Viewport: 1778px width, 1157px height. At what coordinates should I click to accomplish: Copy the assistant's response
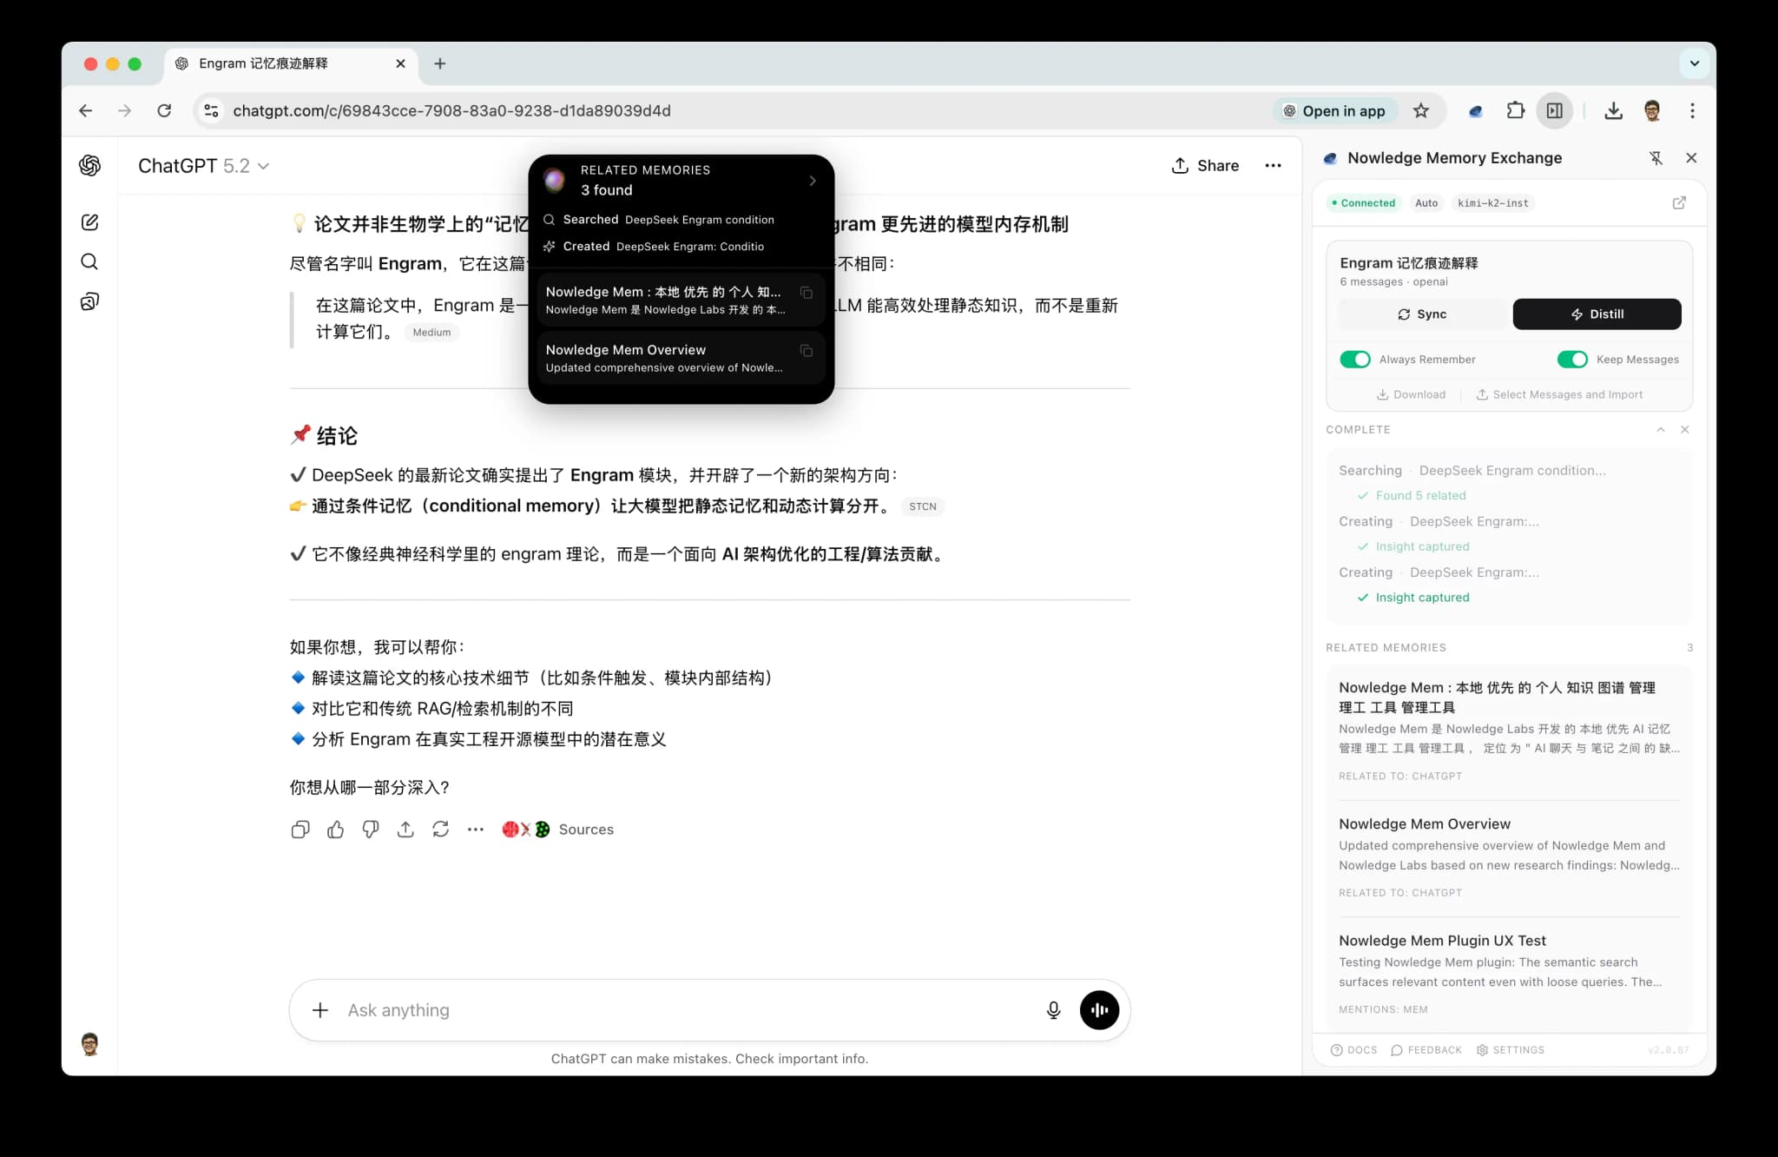click(300, 830)
